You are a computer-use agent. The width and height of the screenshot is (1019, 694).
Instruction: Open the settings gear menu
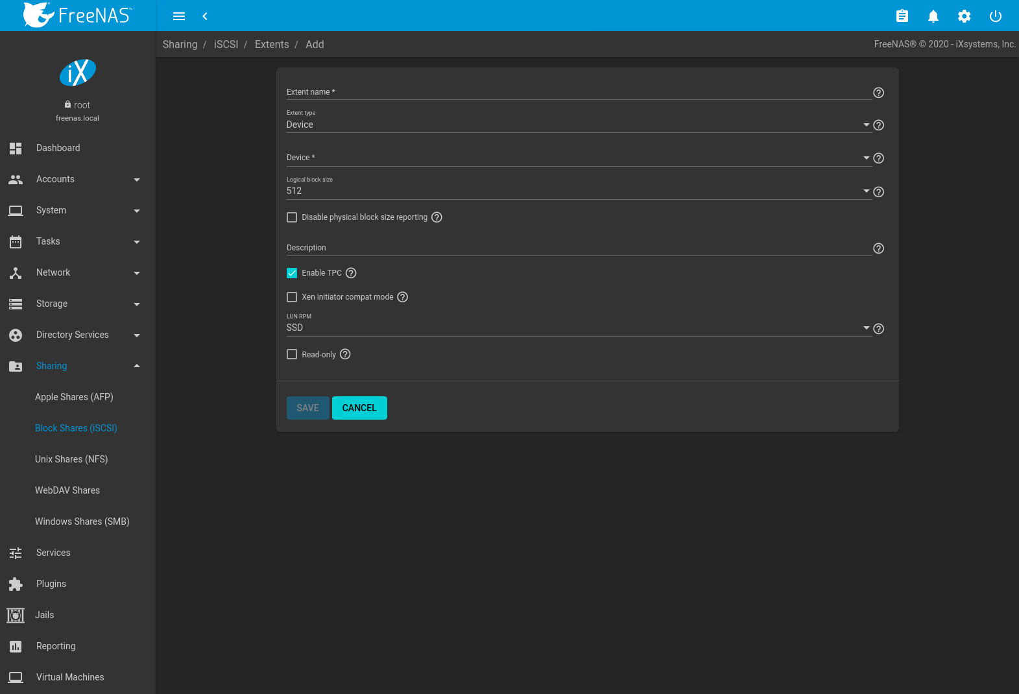pos(964,16)
